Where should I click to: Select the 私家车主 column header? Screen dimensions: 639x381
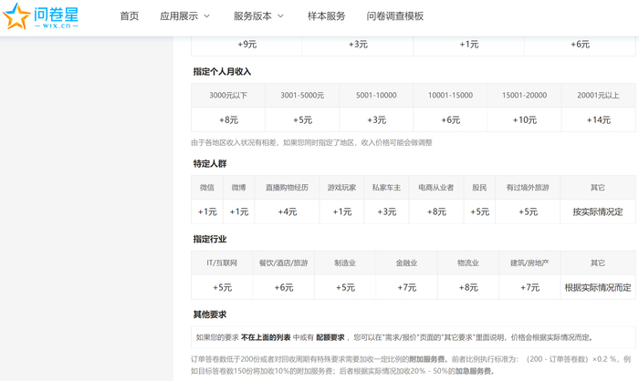[386, 188]
